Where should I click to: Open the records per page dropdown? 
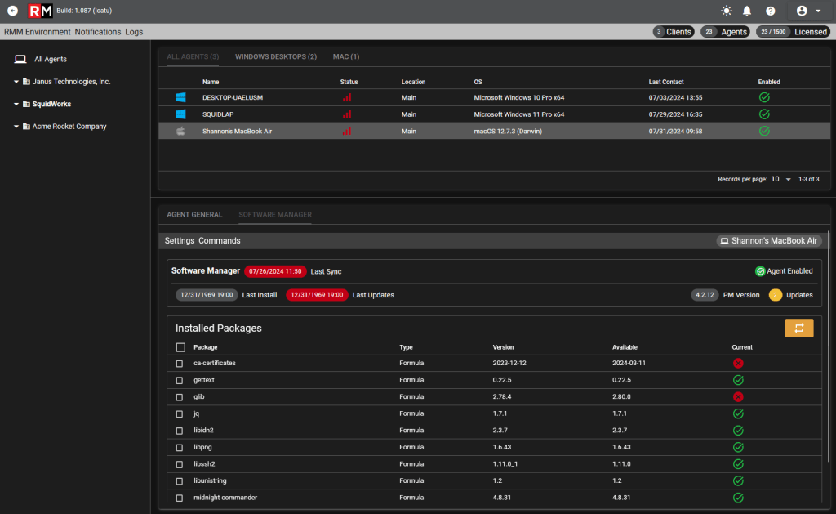click(781, 179)
